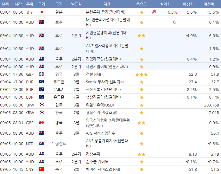This screenshot has height=174, width=221.
Task: Select indicator Sentix 투자자 신뢰지수
Action: click(x=105, y=82)
